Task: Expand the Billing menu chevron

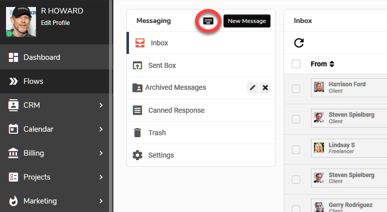Action: coord(100,153)
